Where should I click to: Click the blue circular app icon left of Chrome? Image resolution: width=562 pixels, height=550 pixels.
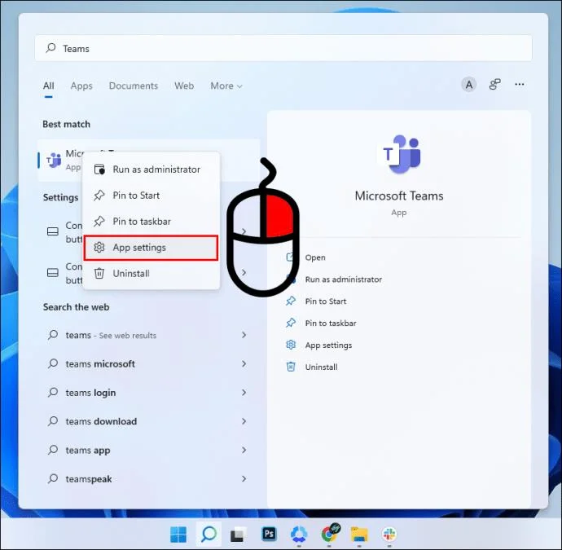point(299,535)
